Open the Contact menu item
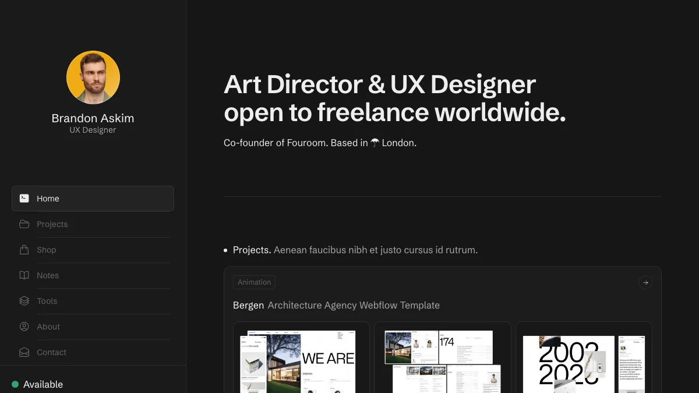699x393 pixels. (93, 352)
